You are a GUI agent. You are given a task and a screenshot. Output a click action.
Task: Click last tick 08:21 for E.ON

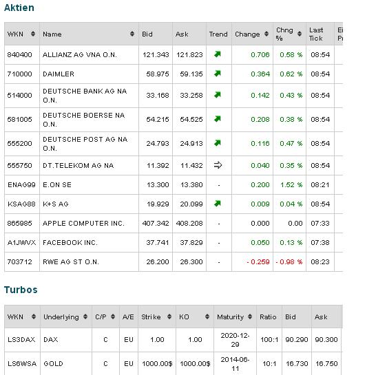[320, 184]
